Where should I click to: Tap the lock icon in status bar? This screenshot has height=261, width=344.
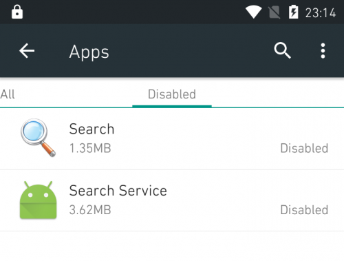coord(17,12)
